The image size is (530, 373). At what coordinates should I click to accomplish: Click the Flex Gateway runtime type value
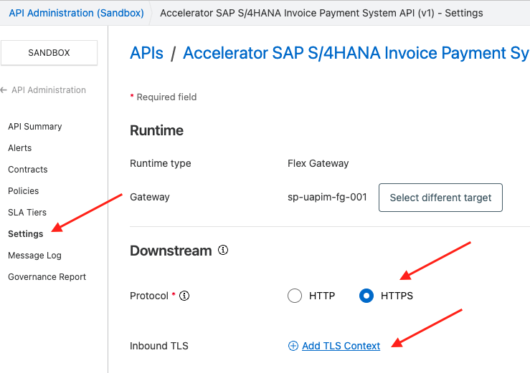318,163
